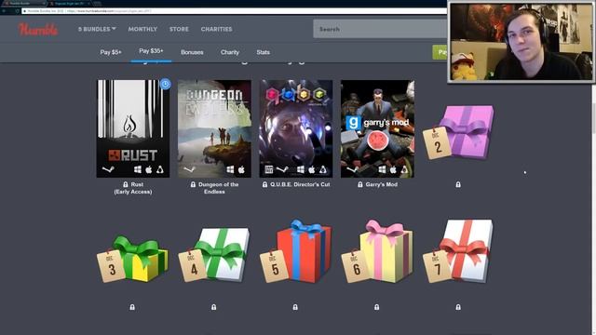596x335 pixels.
Task: Click the Steam icon on Garry's Mod cover
Action: [x=352, y=169]
